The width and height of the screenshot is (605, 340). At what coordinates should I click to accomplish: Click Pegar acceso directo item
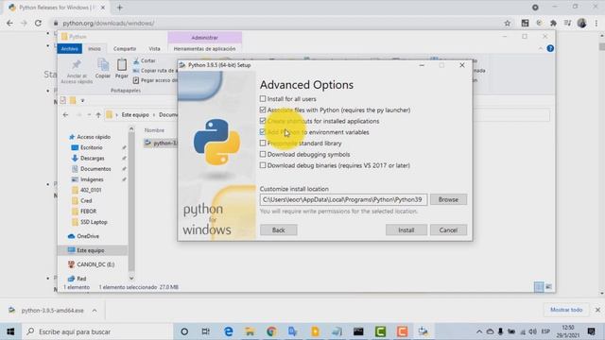click(155, 80)
